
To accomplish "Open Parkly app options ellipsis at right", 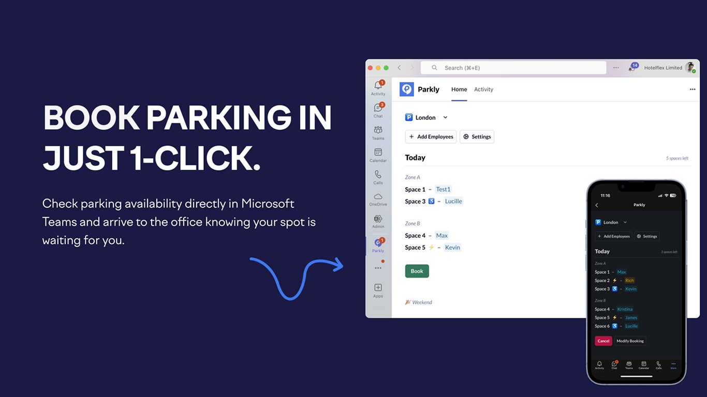I will [x=693, y=89].
